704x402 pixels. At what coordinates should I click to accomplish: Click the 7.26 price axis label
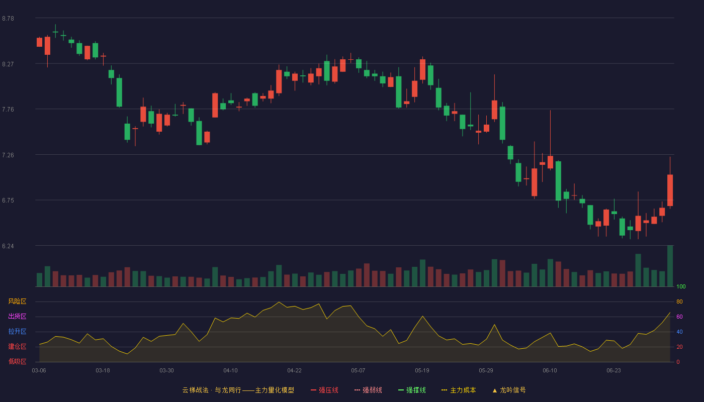(8, 155)
